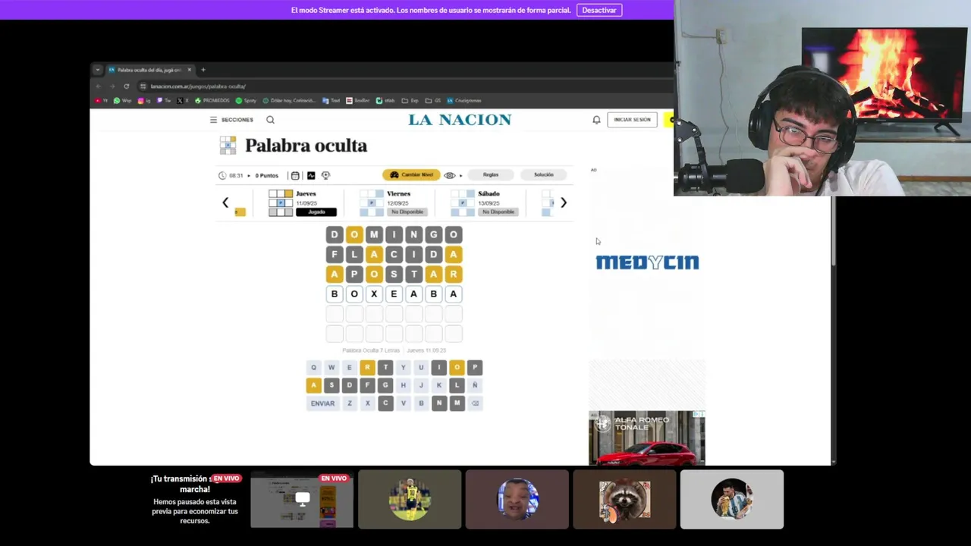This screenshot has height=546, width=971.
Task: Click the browser forward arrow
Action: click(x=112, y=86)
